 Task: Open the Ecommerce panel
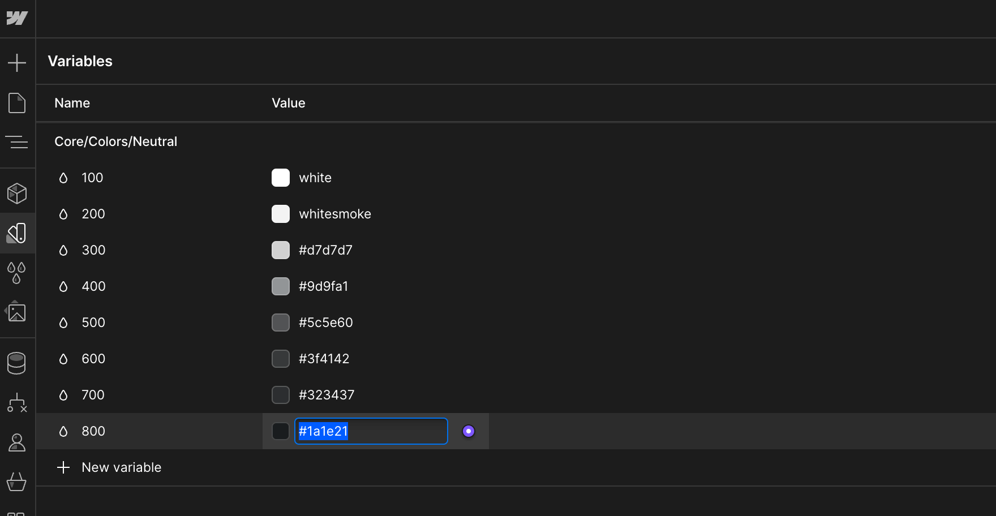pyautogui.click(x=18, y=482)
